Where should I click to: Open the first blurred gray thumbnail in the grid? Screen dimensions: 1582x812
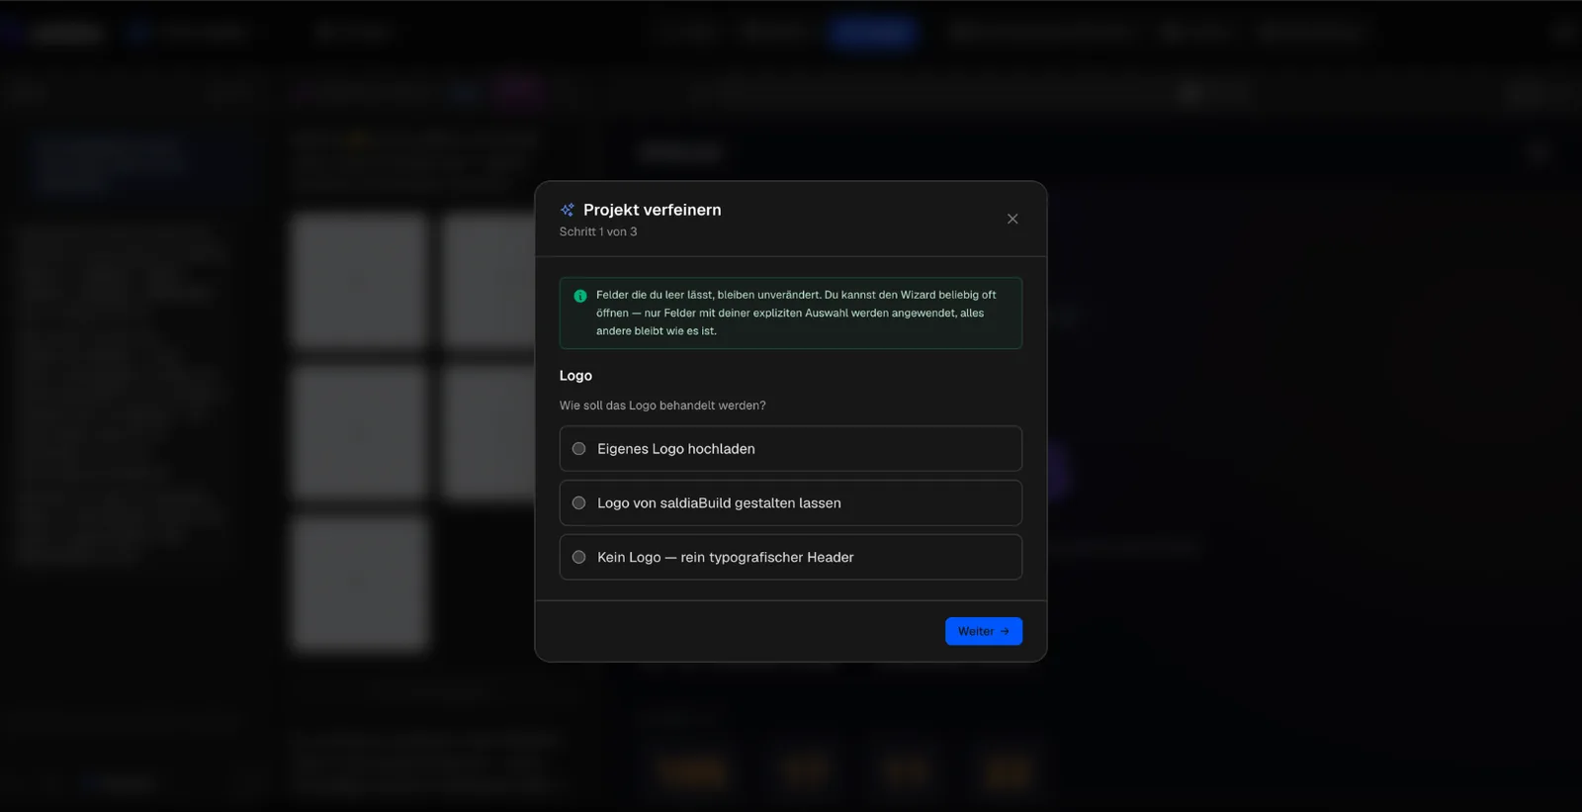(x=359, y=282)
